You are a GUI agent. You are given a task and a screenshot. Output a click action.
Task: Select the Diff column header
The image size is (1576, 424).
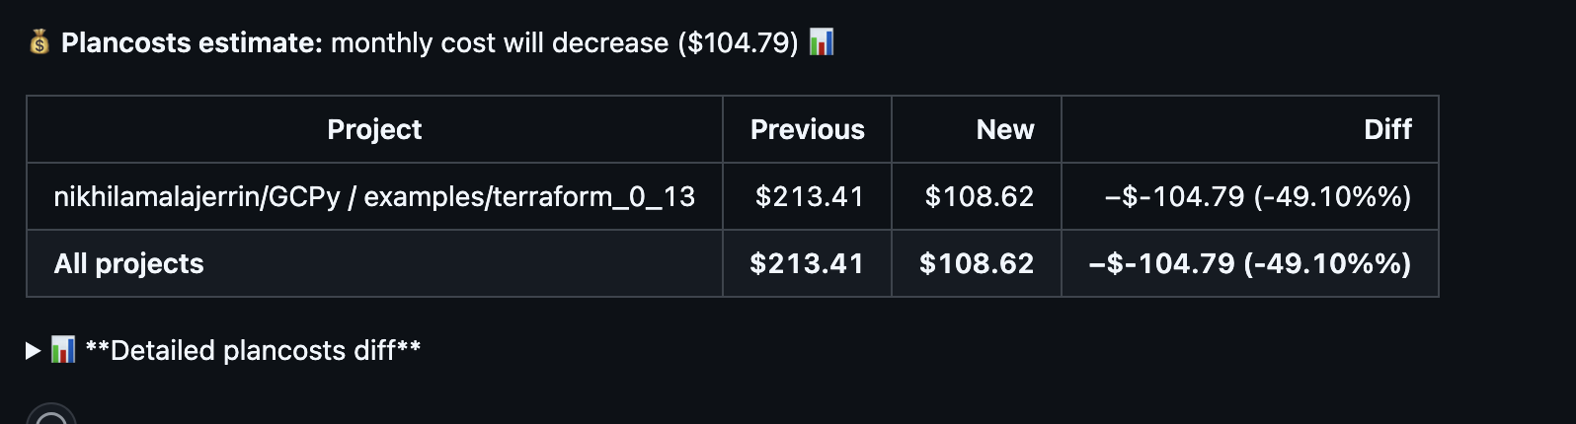1387,129
